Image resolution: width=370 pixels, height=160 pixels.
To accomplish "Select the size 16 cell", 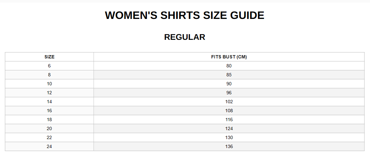I will tap(49, 111).
